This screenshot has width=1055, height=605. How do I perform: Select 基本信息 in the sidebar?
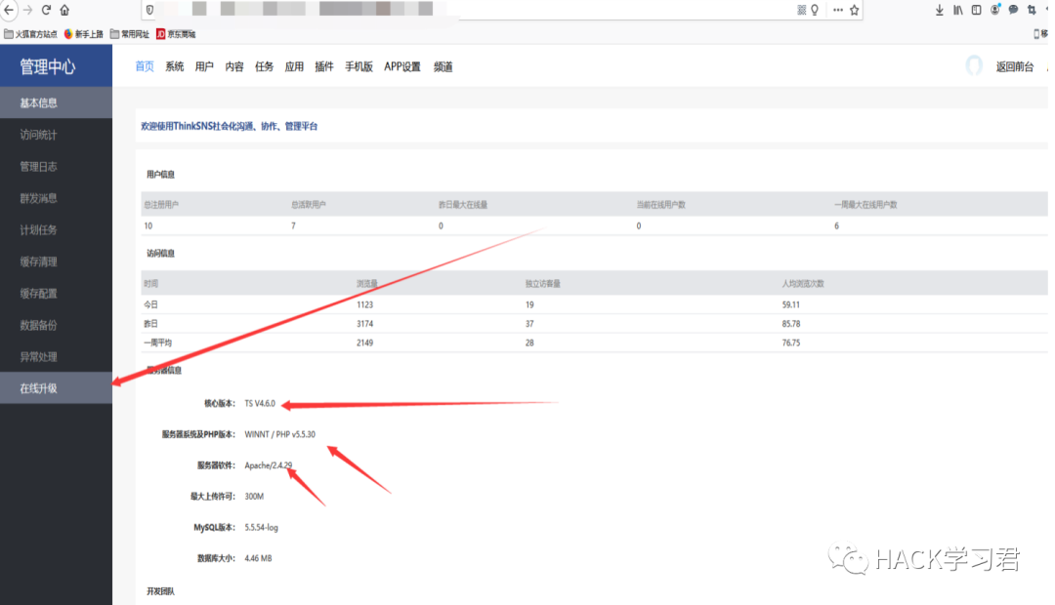56,102
